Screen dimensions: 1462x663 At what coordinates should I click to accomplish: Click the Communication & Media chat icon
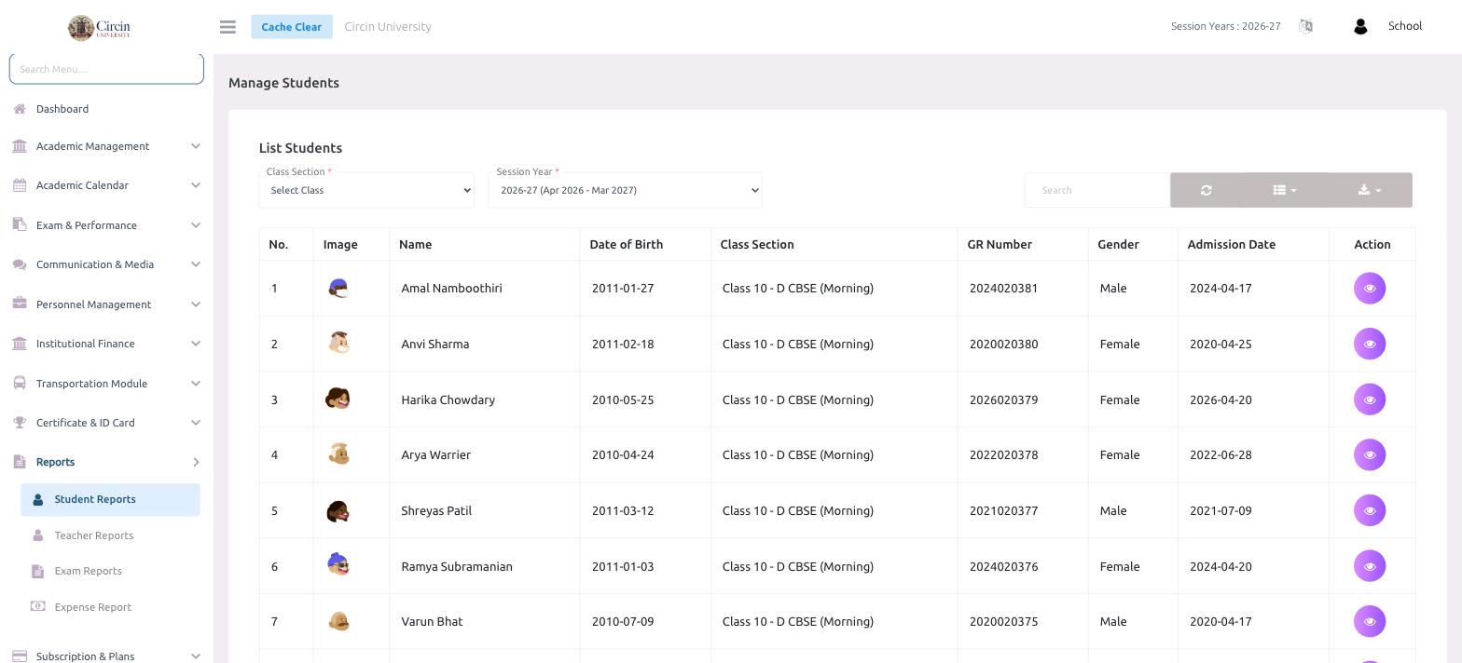(x=20, y=264)
